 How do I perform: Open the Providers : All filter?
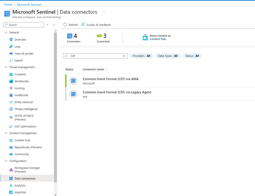coord(141,56)
